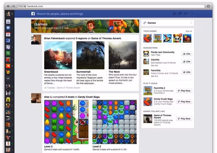Click the privacy lock icon in sidebar
This screenshot has width=217, height=153.
pyautogui.click(x=12, y=14)
